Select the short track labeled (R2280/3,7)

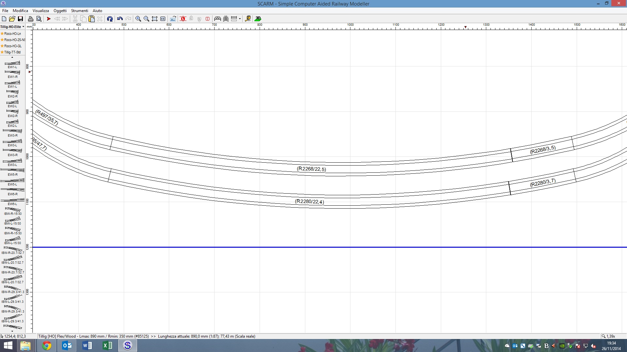(542, 183)
